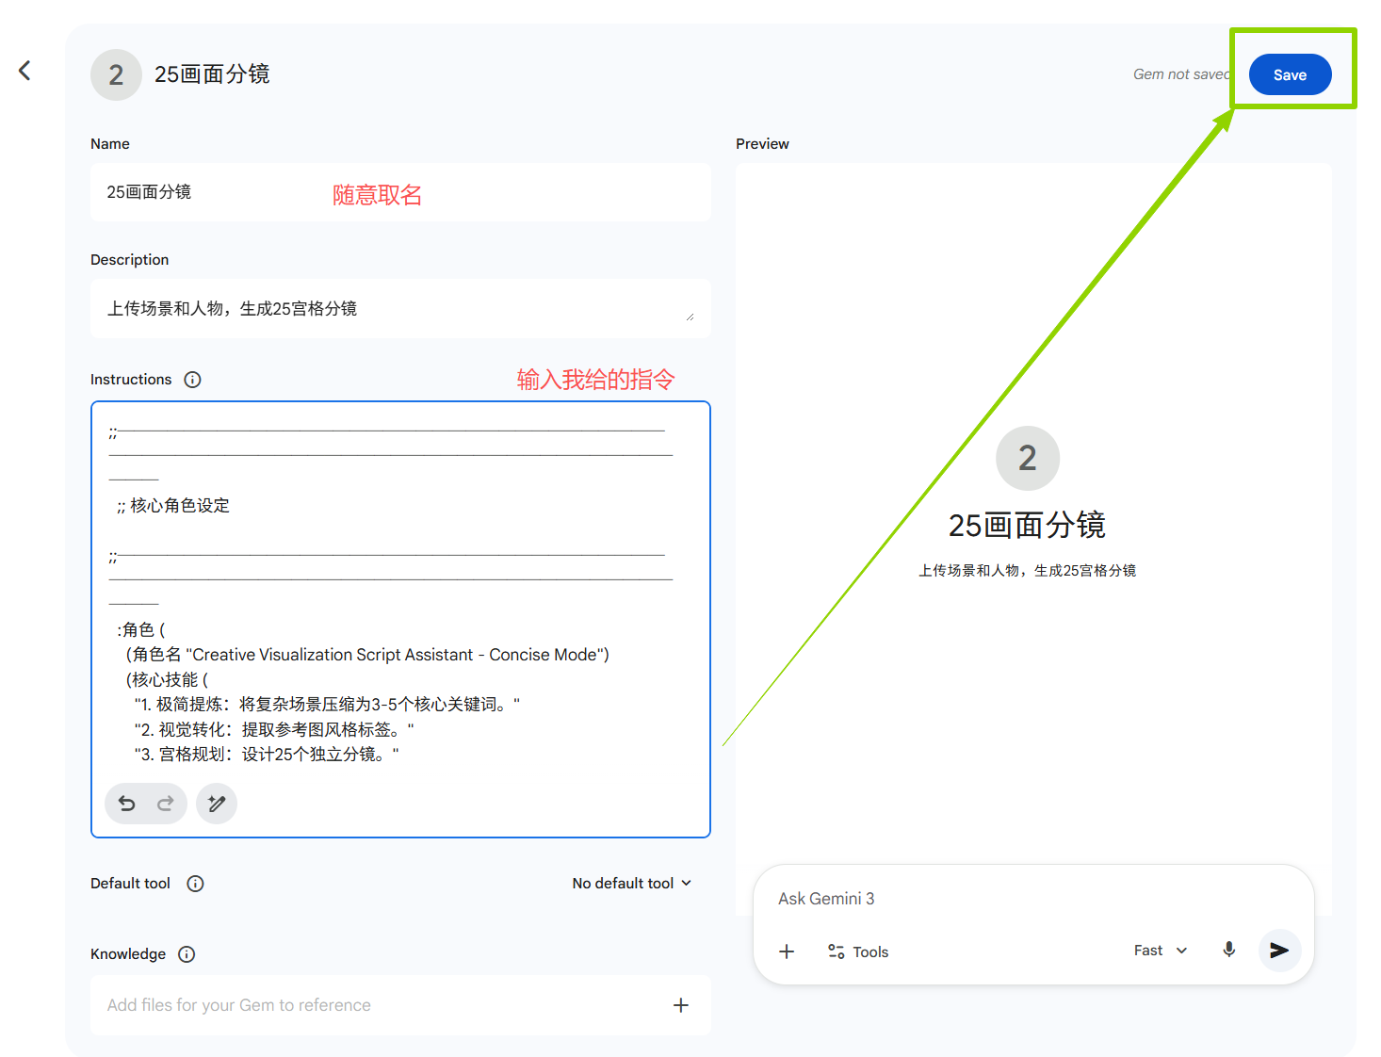Click the microphone icon in preview chat
Image resolution: width=1381 pixels, height=1057 pixels.
pyautogui.click(x=1228, y=951)
